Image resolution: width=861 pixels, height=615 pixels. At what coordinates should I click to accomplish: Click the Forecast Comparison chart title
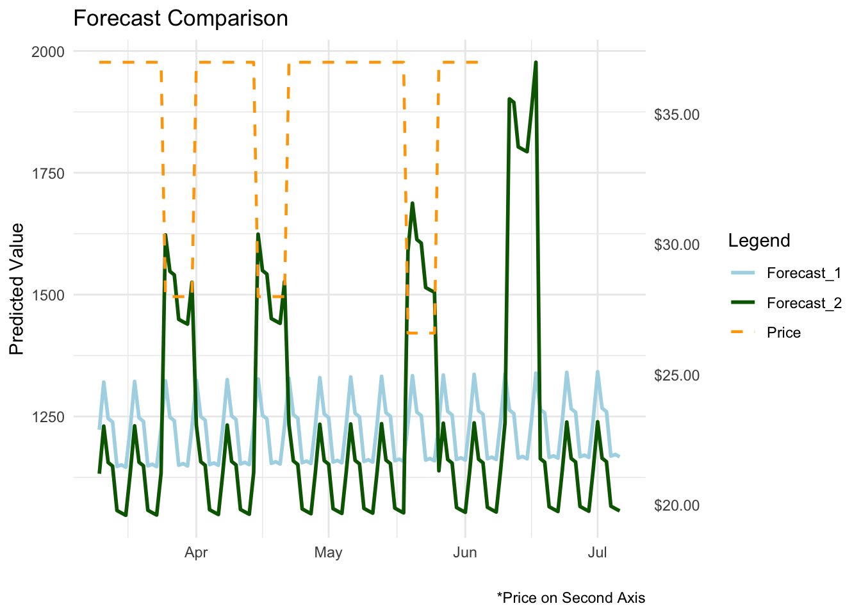click(181, 18)
